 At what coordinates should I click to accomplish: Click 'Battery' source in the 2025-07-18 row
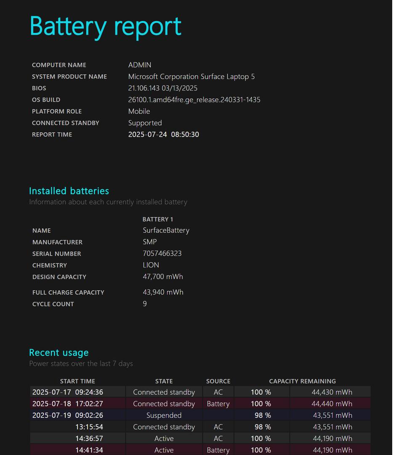(218, 404)
